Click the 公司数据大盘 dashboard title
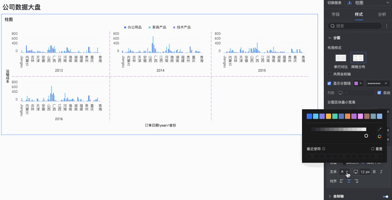 21,7
